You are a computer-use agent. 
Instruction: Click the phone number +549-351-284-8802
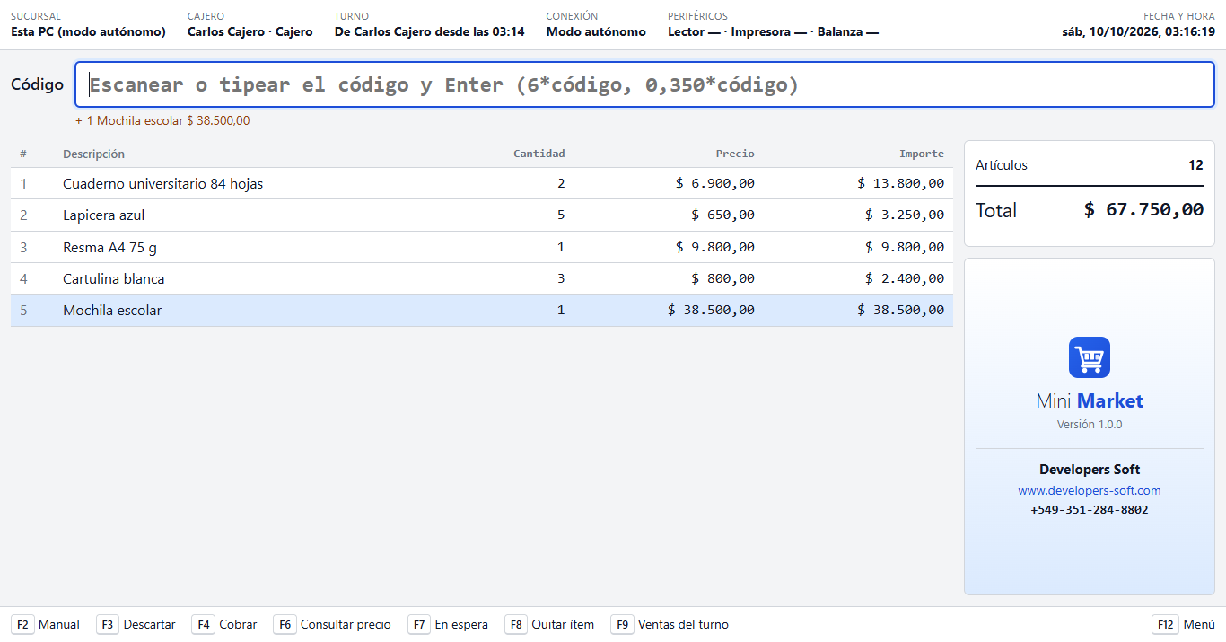coord(1090,509)
